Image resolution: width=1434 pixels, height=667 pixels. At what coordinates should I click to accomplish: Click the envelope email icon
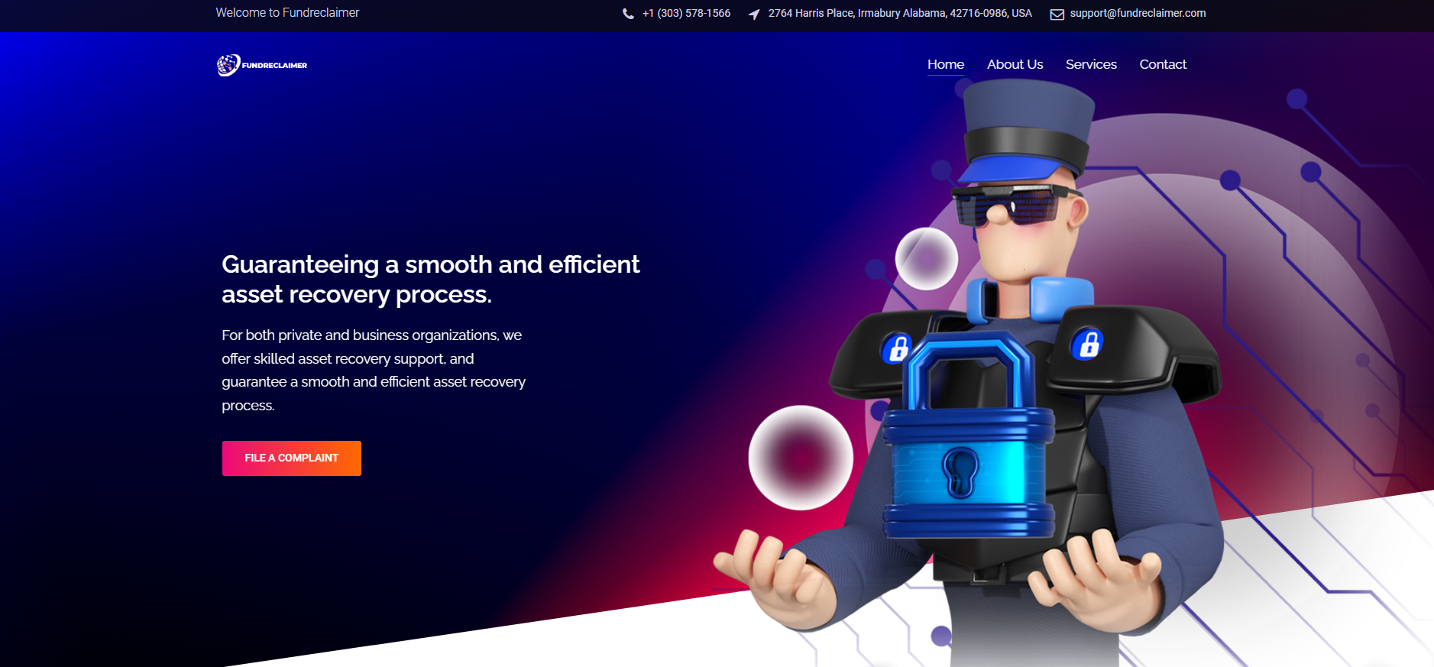point(1057,14)
